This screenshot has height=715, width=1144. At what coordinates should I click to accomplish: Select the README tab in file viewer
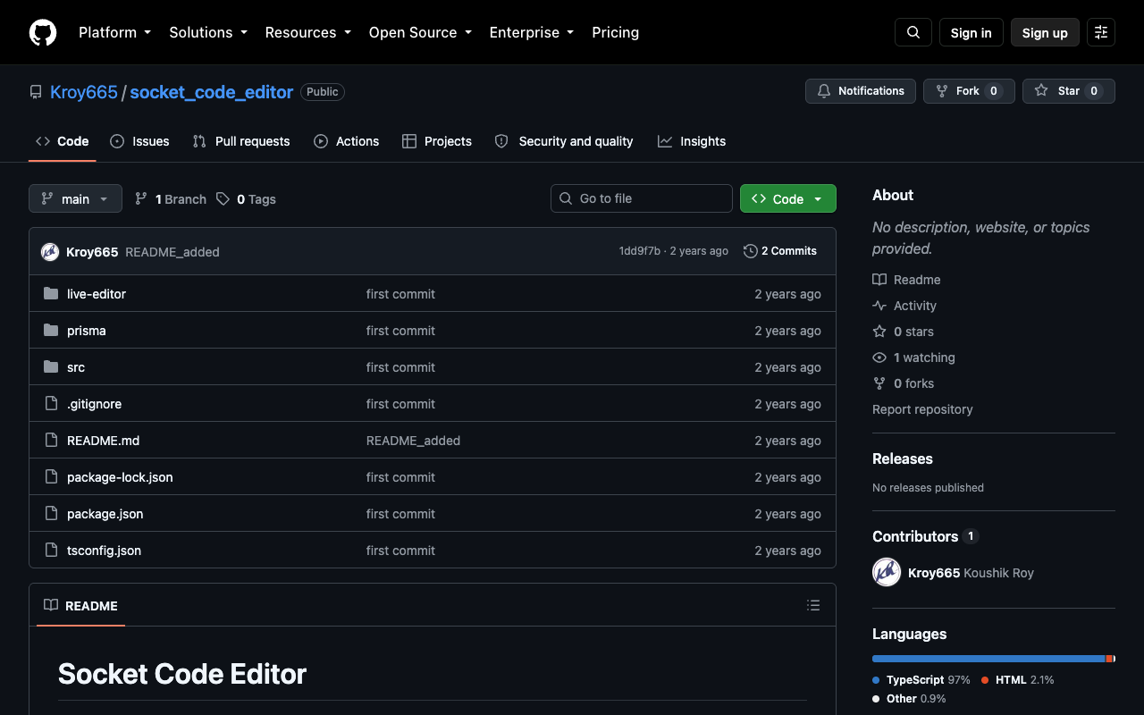tap(81, 605)
